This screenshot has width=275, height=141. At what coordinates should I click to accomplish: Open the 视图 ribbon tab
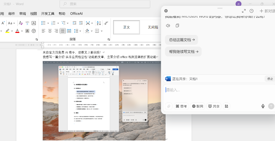point(34,13)
